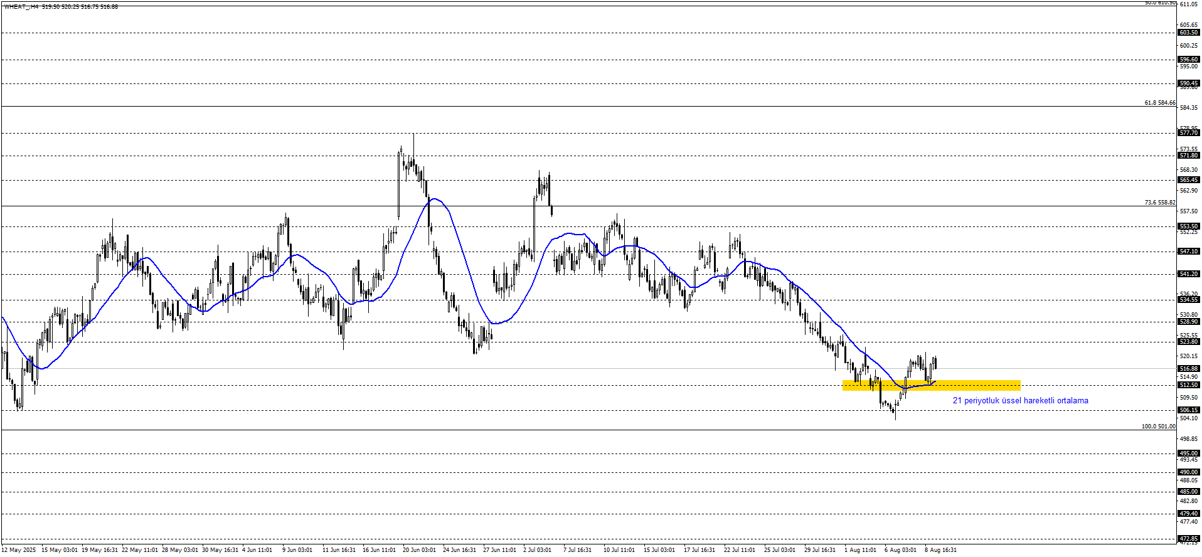The width and height of the screenshot is (1202, 557).
Task: Click the '10 Jul 11:01' date axis label
Action: coord(619,550)
